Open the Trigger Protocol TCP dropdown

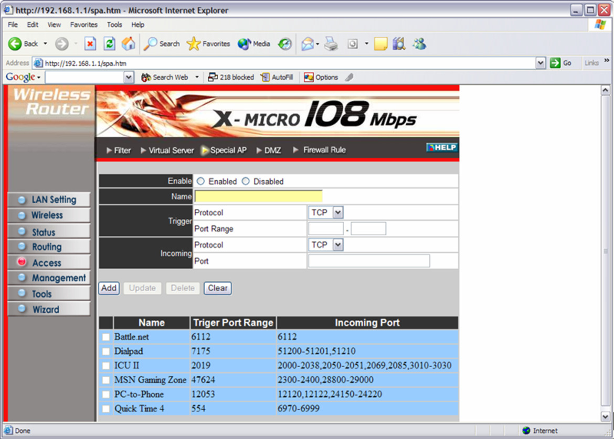(325, 213)
